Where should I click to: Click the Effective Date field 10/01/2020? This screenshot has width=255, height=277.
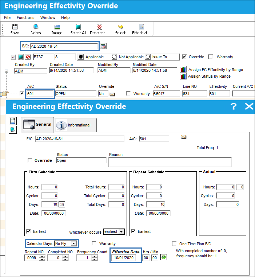(124, 258)
